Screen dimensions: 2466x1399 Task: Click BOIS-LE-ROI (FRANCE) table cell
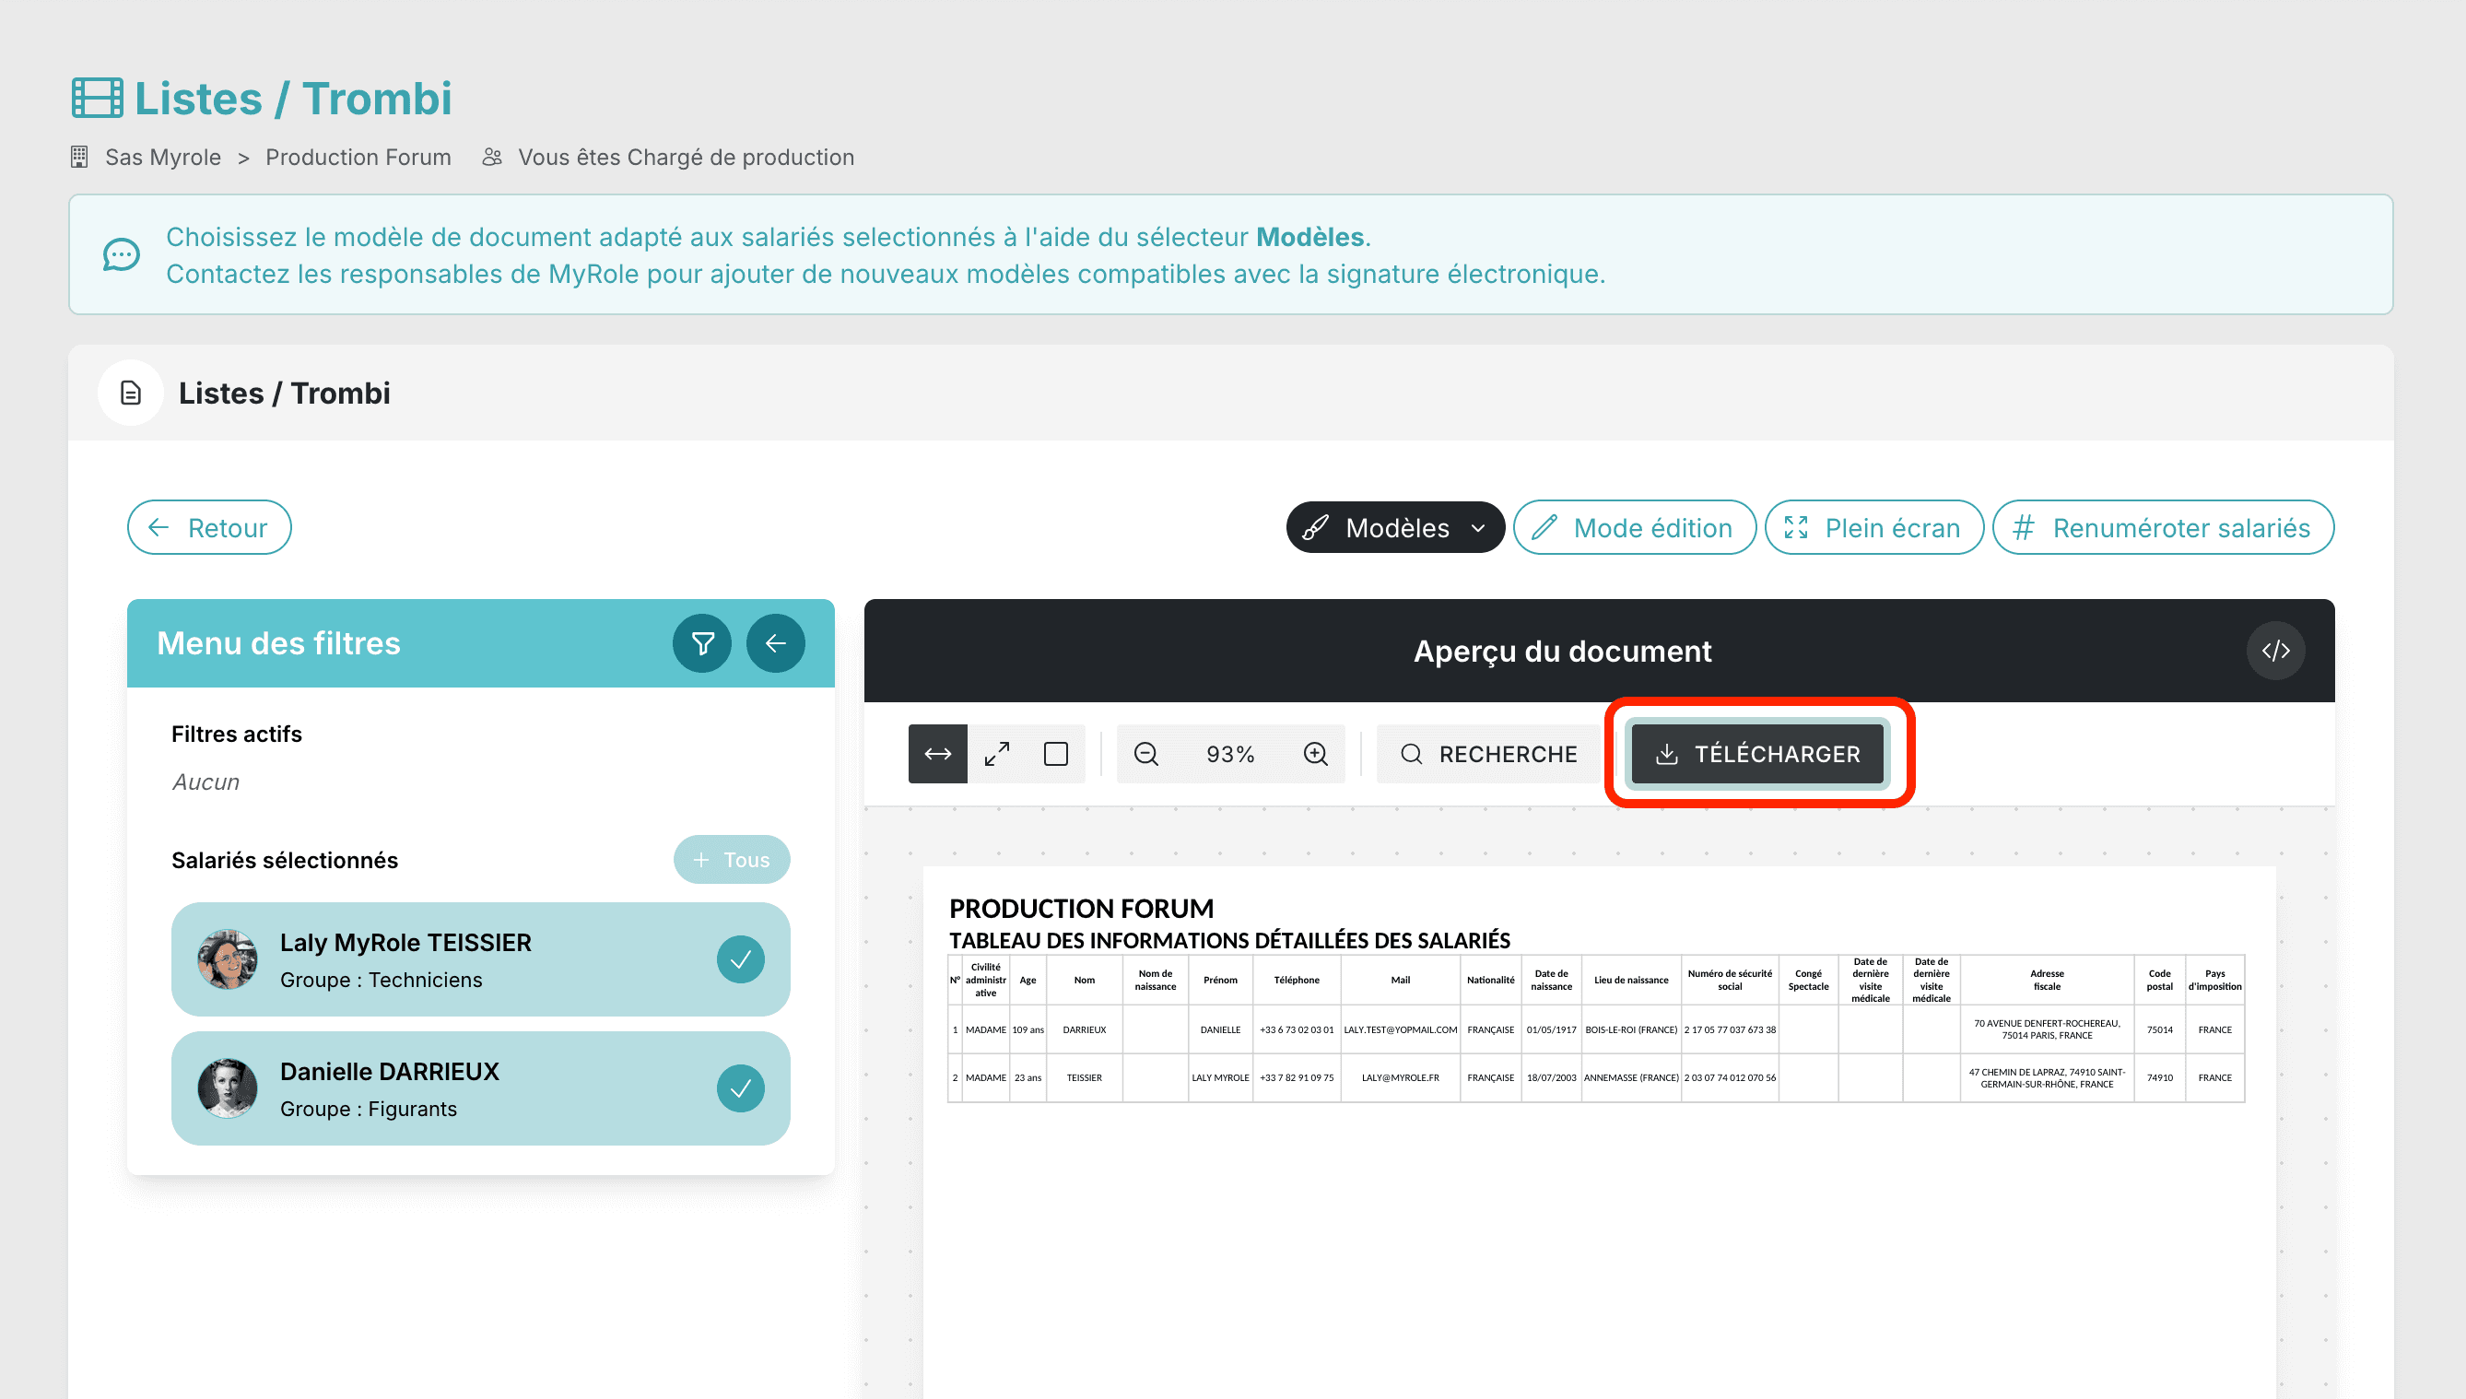[x=1630, y=1030]
